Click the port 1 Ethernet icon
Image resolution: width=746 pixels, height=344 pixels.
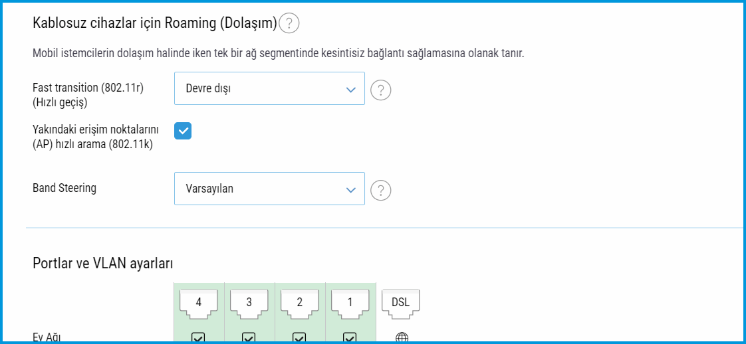[x=350, y=302]
